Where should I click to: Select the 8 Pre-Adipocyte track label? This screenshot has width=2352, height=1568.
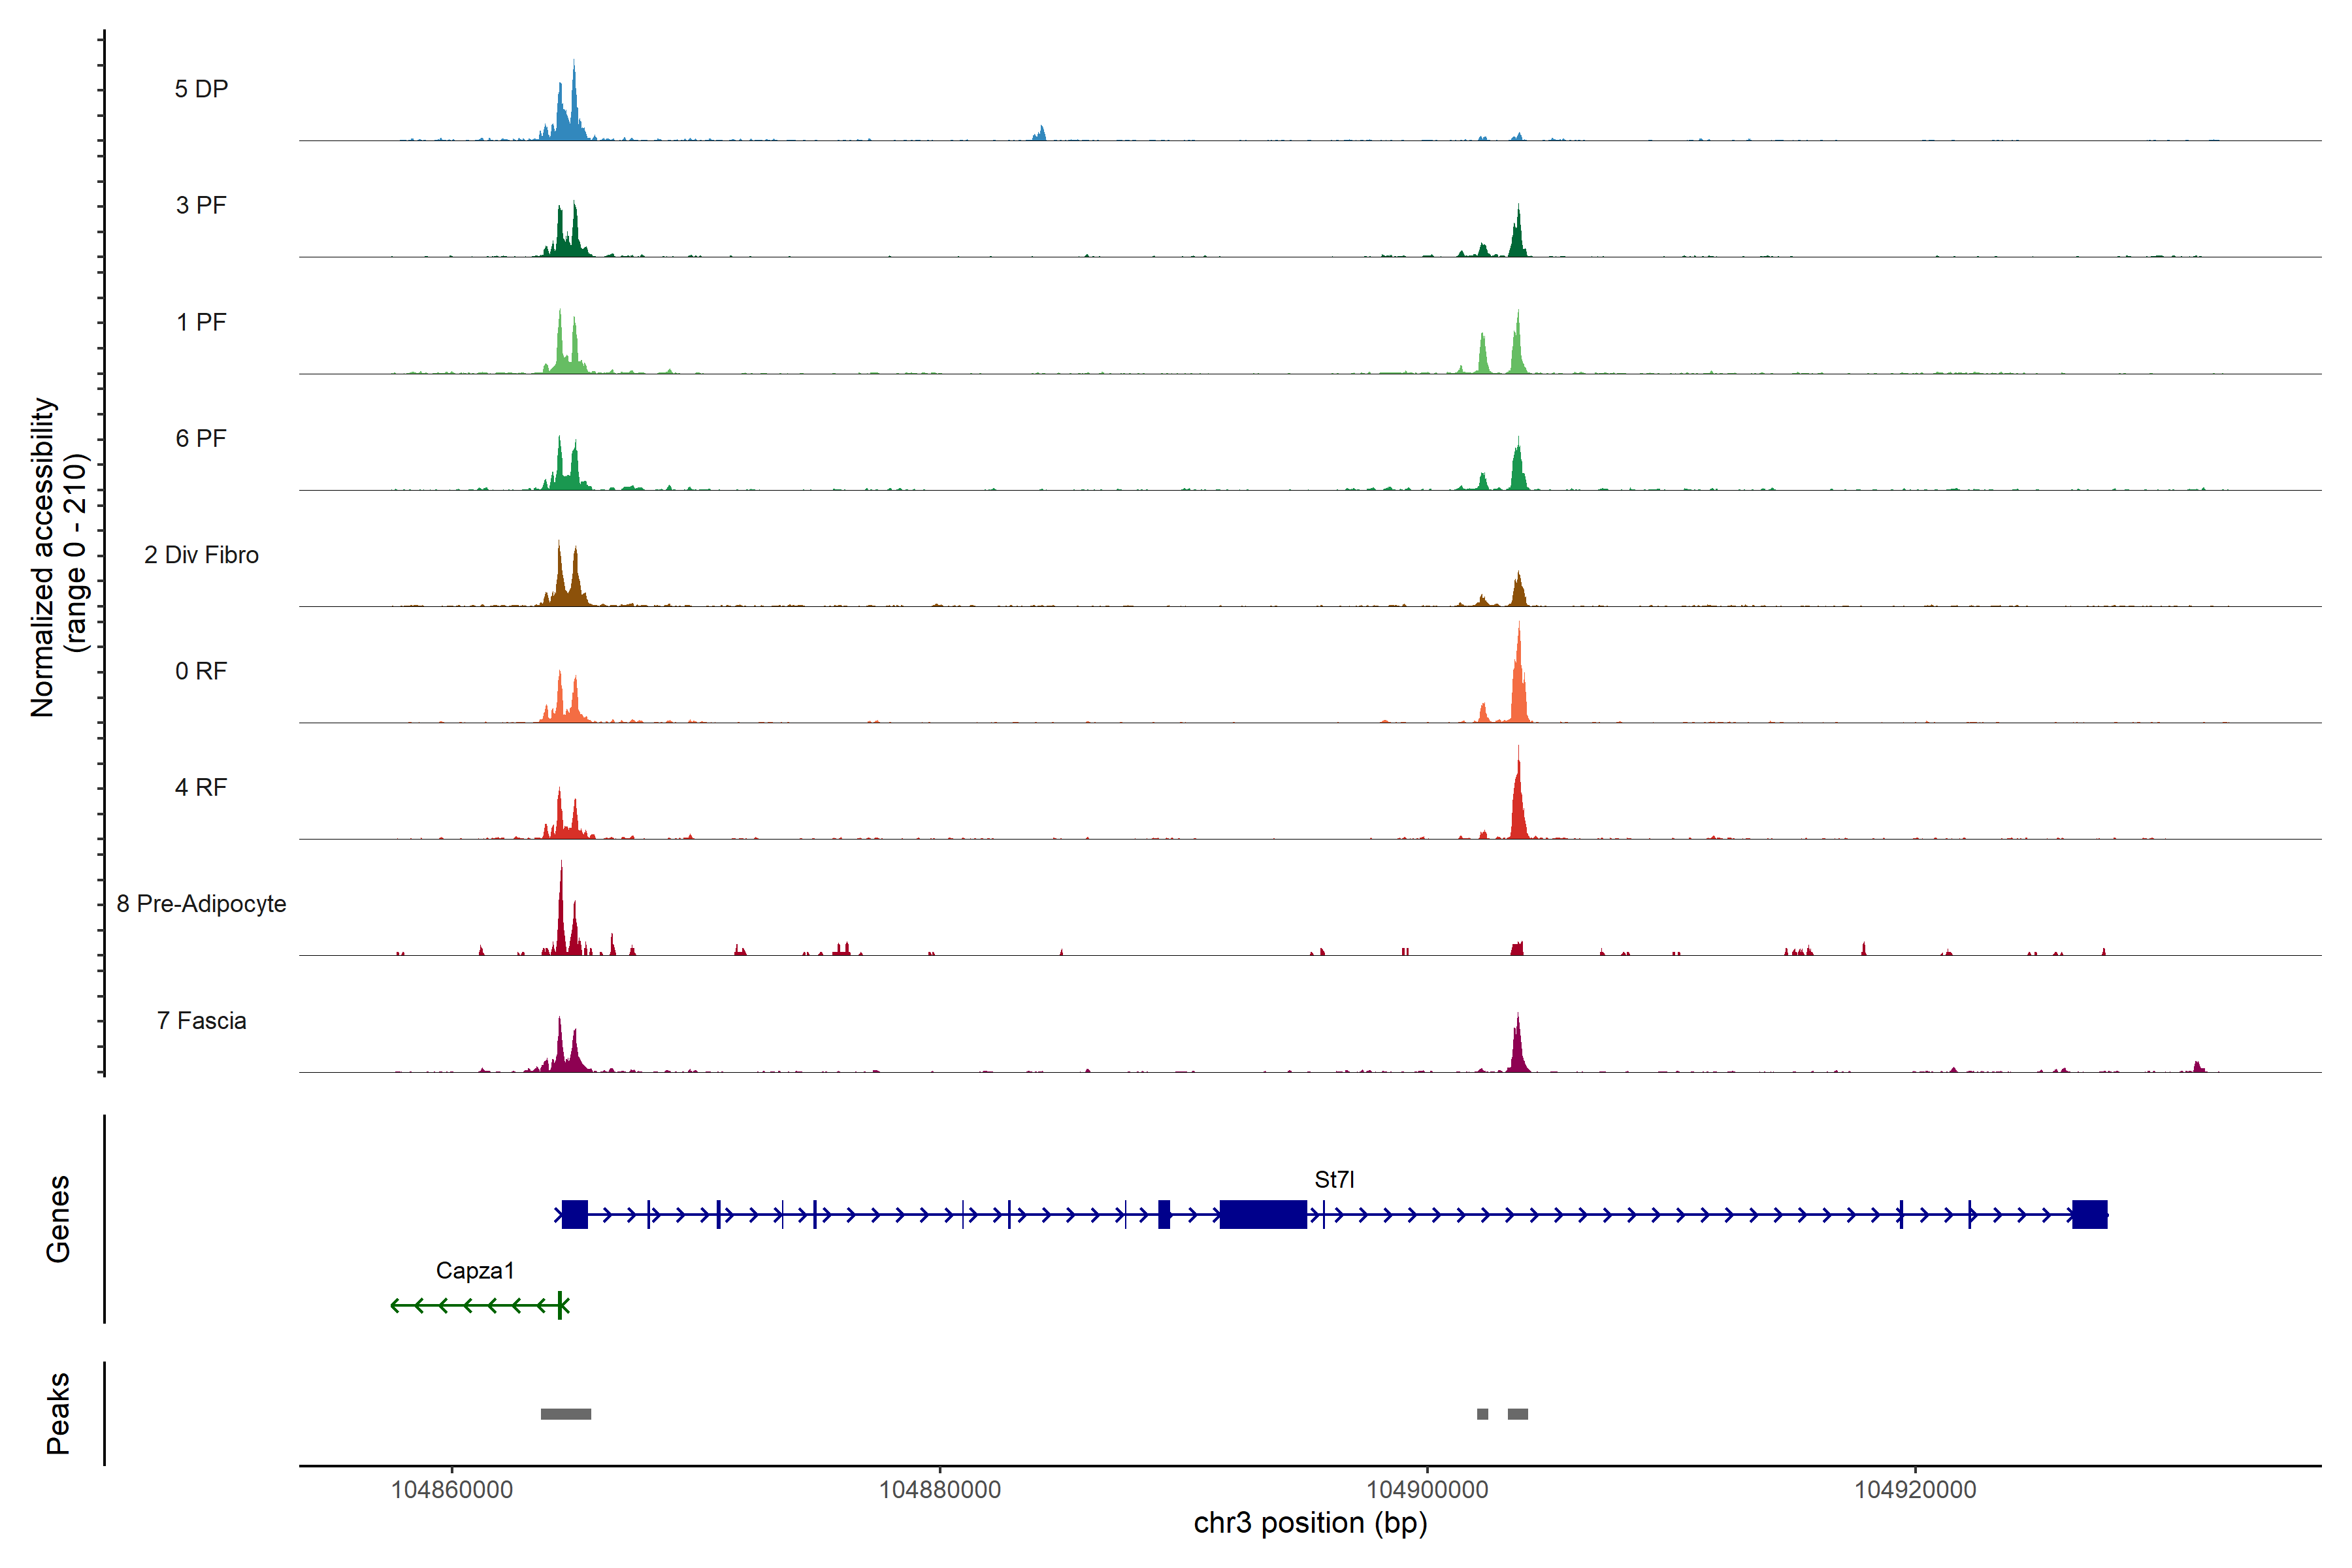(x=201, y=904)
